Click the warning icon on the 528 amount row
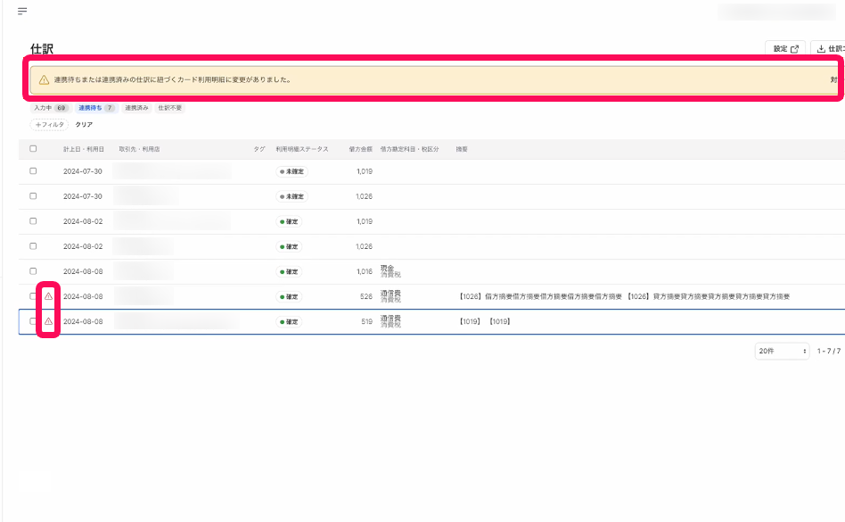Screen dimensions: 845x522 click(48, 296)
